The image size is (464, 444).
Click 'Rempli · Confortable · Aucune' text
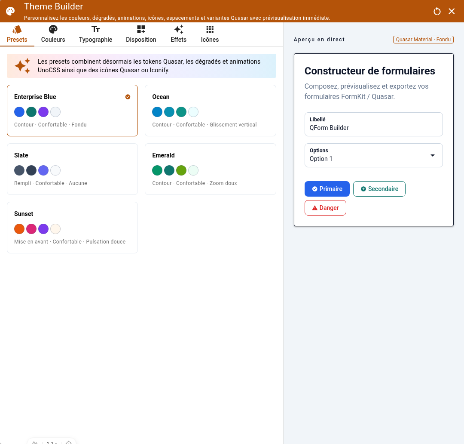pos(51,183)
